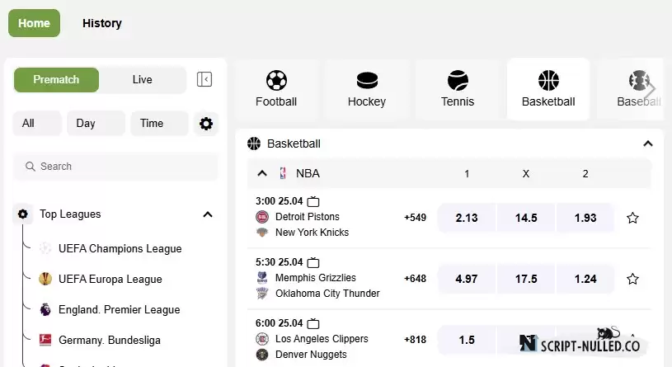Select the Tennis sport icon
Screen dimensions: 672x367
(x=458, y=80)
